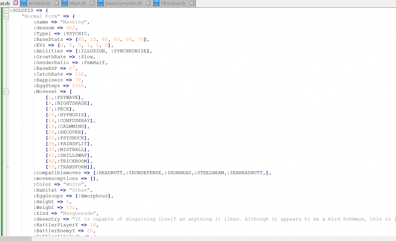
Task: Click the EggSteps value 5355
Action: [x=78, y=86]
